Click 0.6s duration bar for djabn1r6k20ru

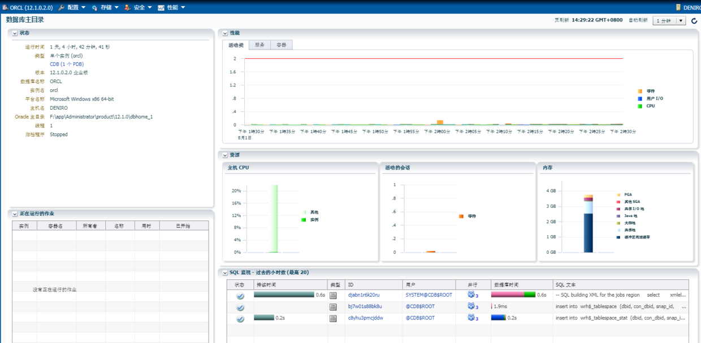[284, 294]
